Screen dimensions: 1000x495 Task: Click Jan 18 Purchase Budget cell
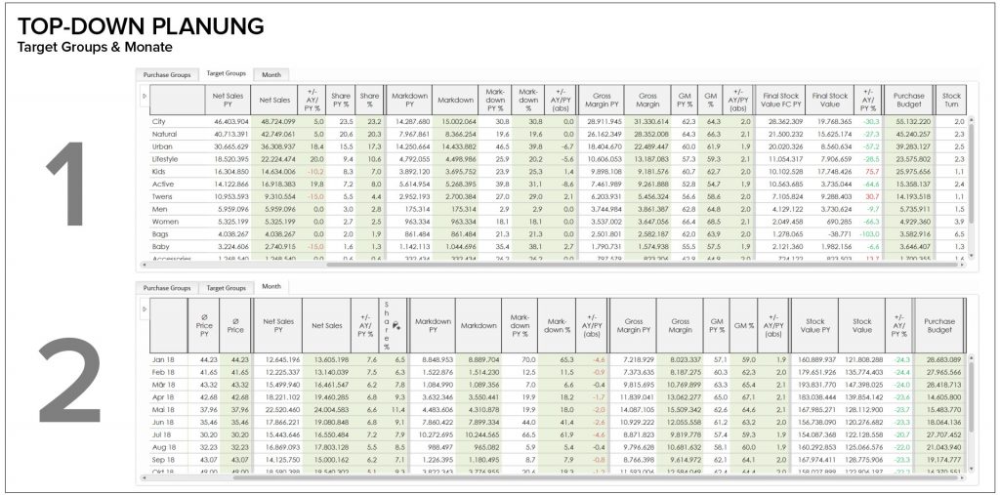point(940,360)
